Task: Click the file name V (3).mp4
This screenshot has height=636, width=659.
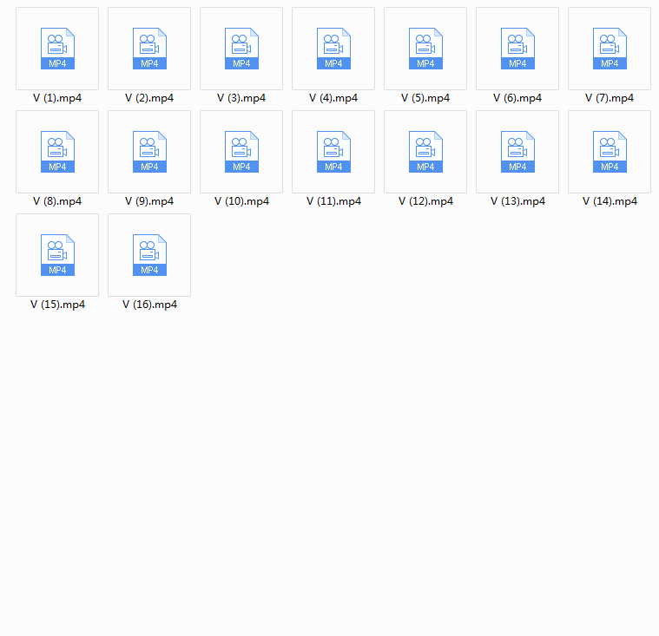Action: click(241, 98)
